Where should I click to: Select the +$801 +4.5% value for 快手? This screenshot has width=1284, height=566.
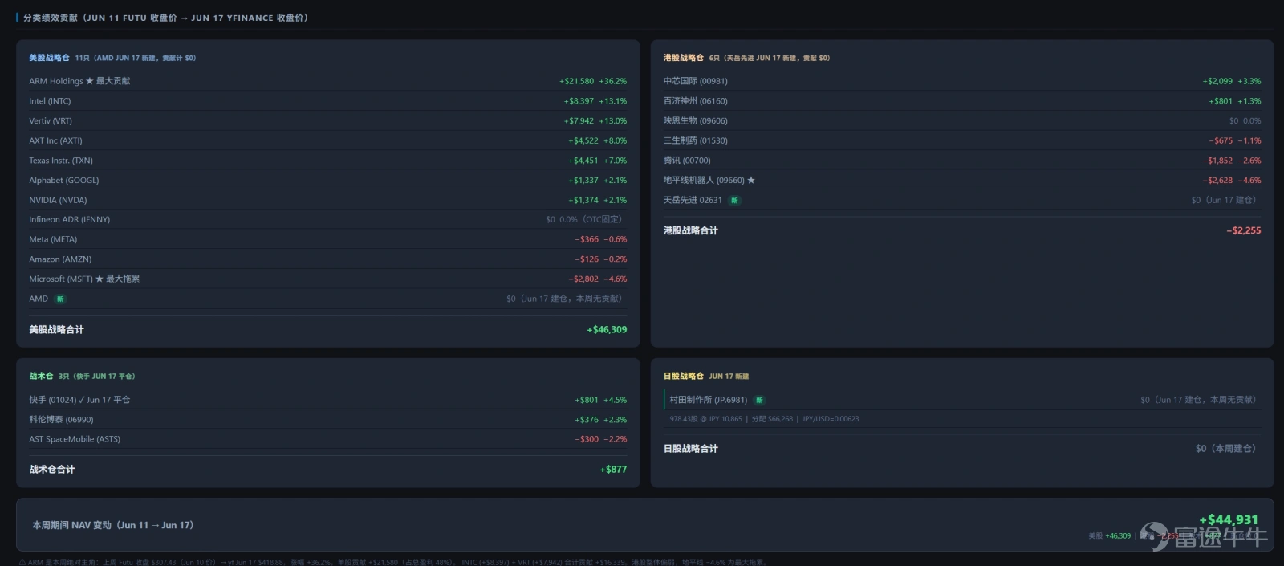pos(601,400)
